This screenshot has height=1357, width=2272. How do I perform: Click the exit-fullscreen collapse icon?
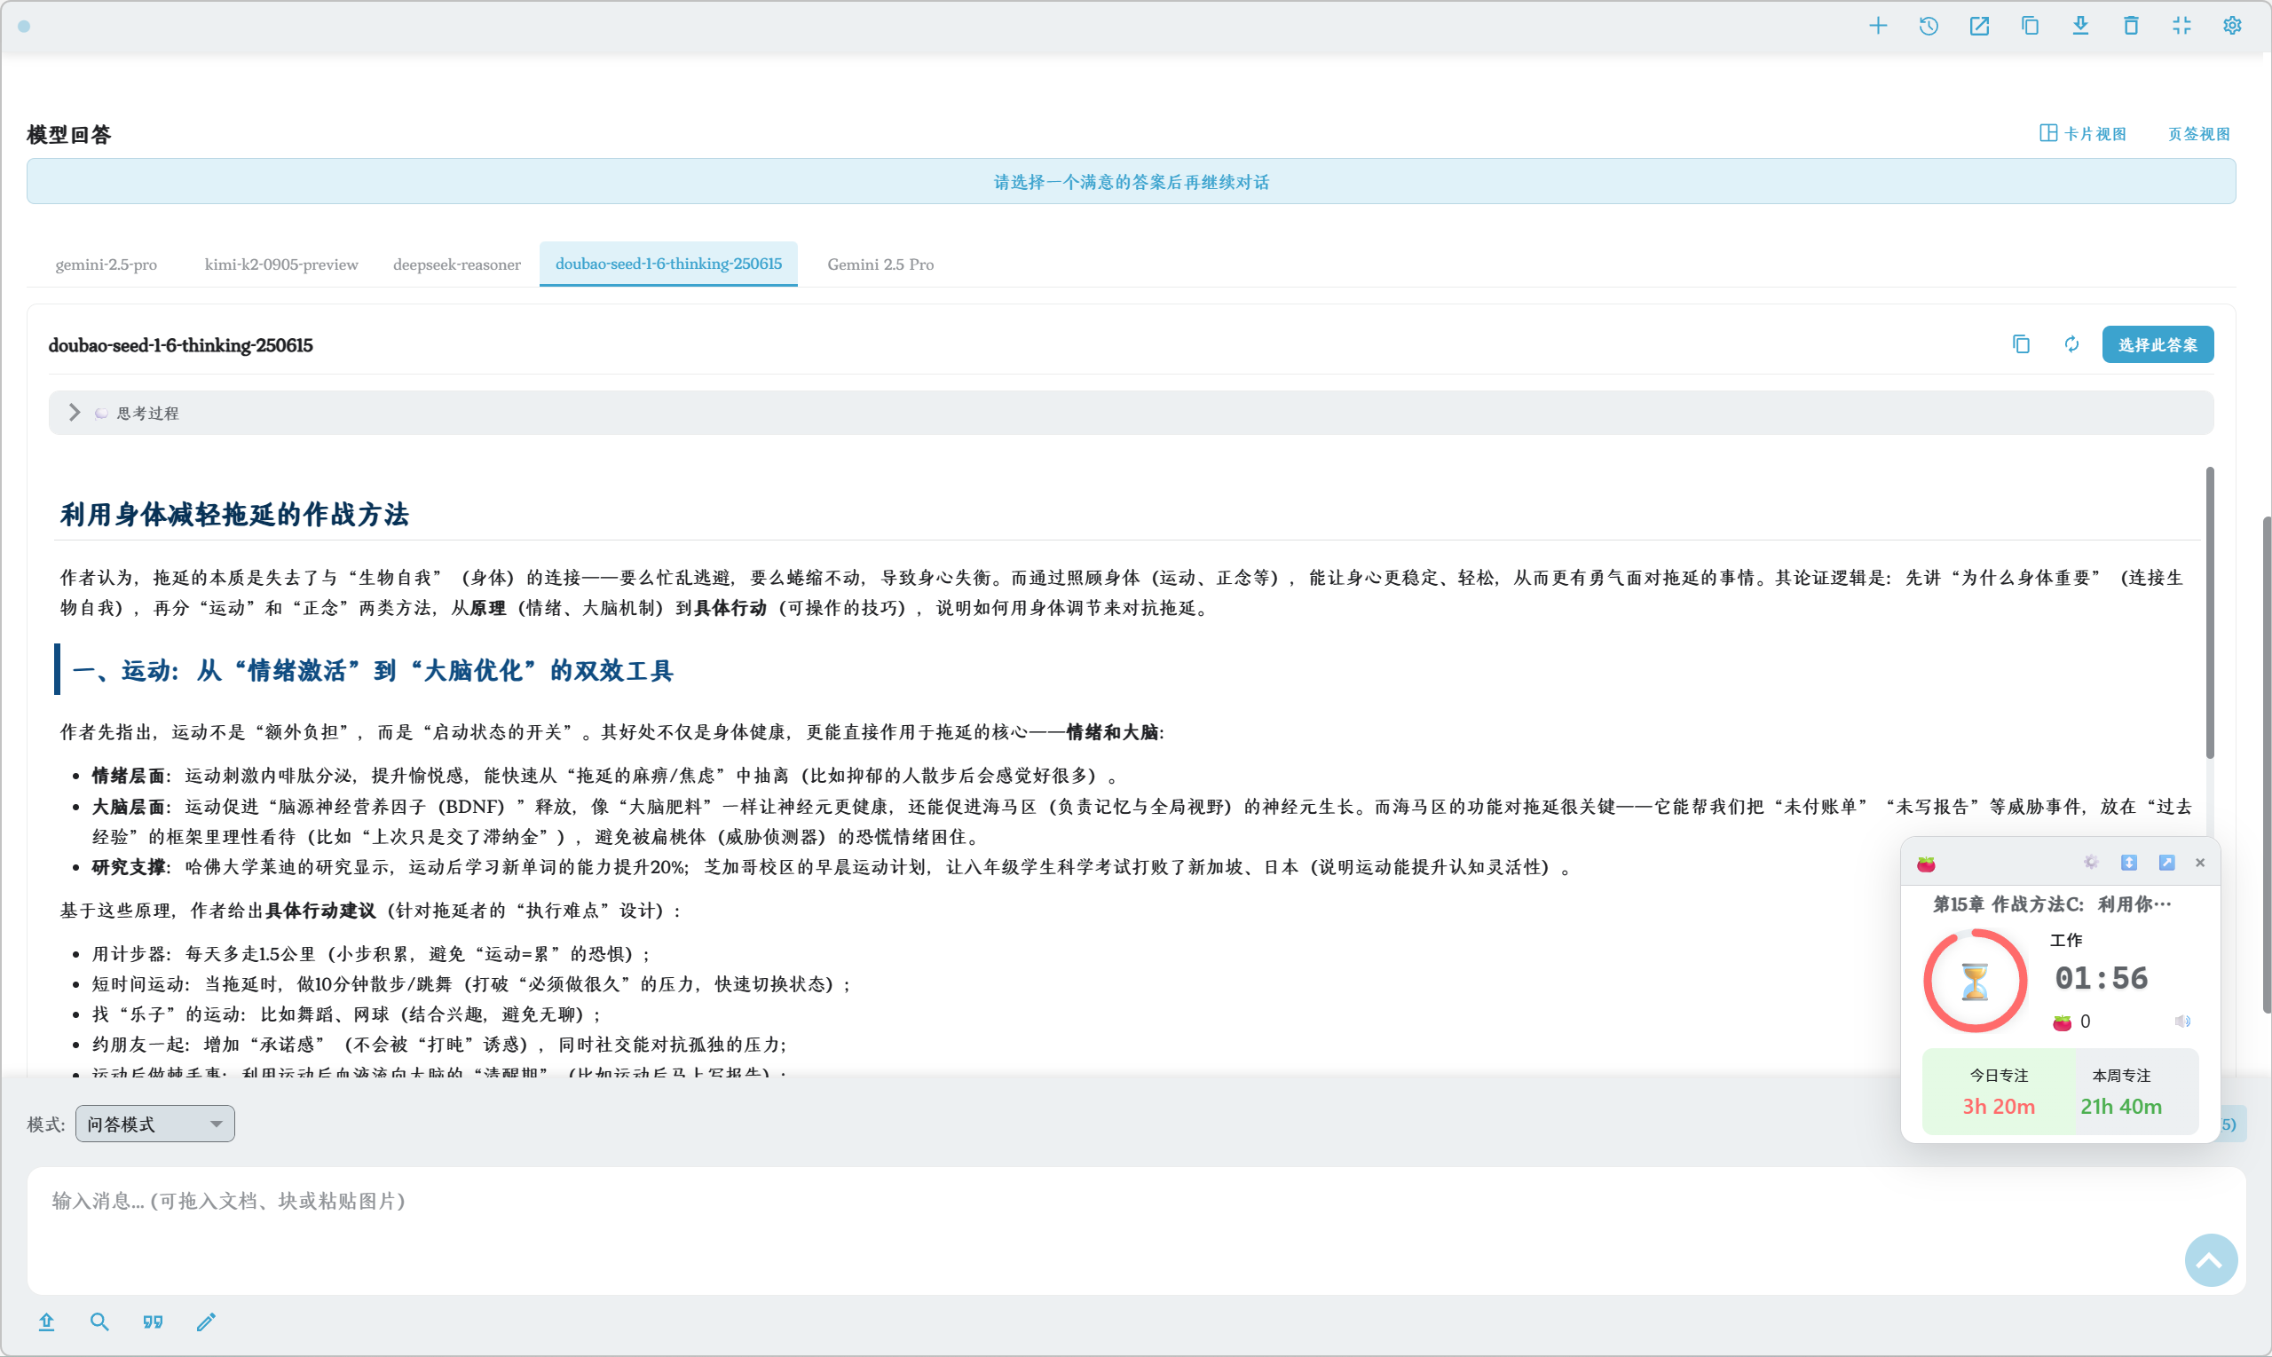[x=2181, y=26]
